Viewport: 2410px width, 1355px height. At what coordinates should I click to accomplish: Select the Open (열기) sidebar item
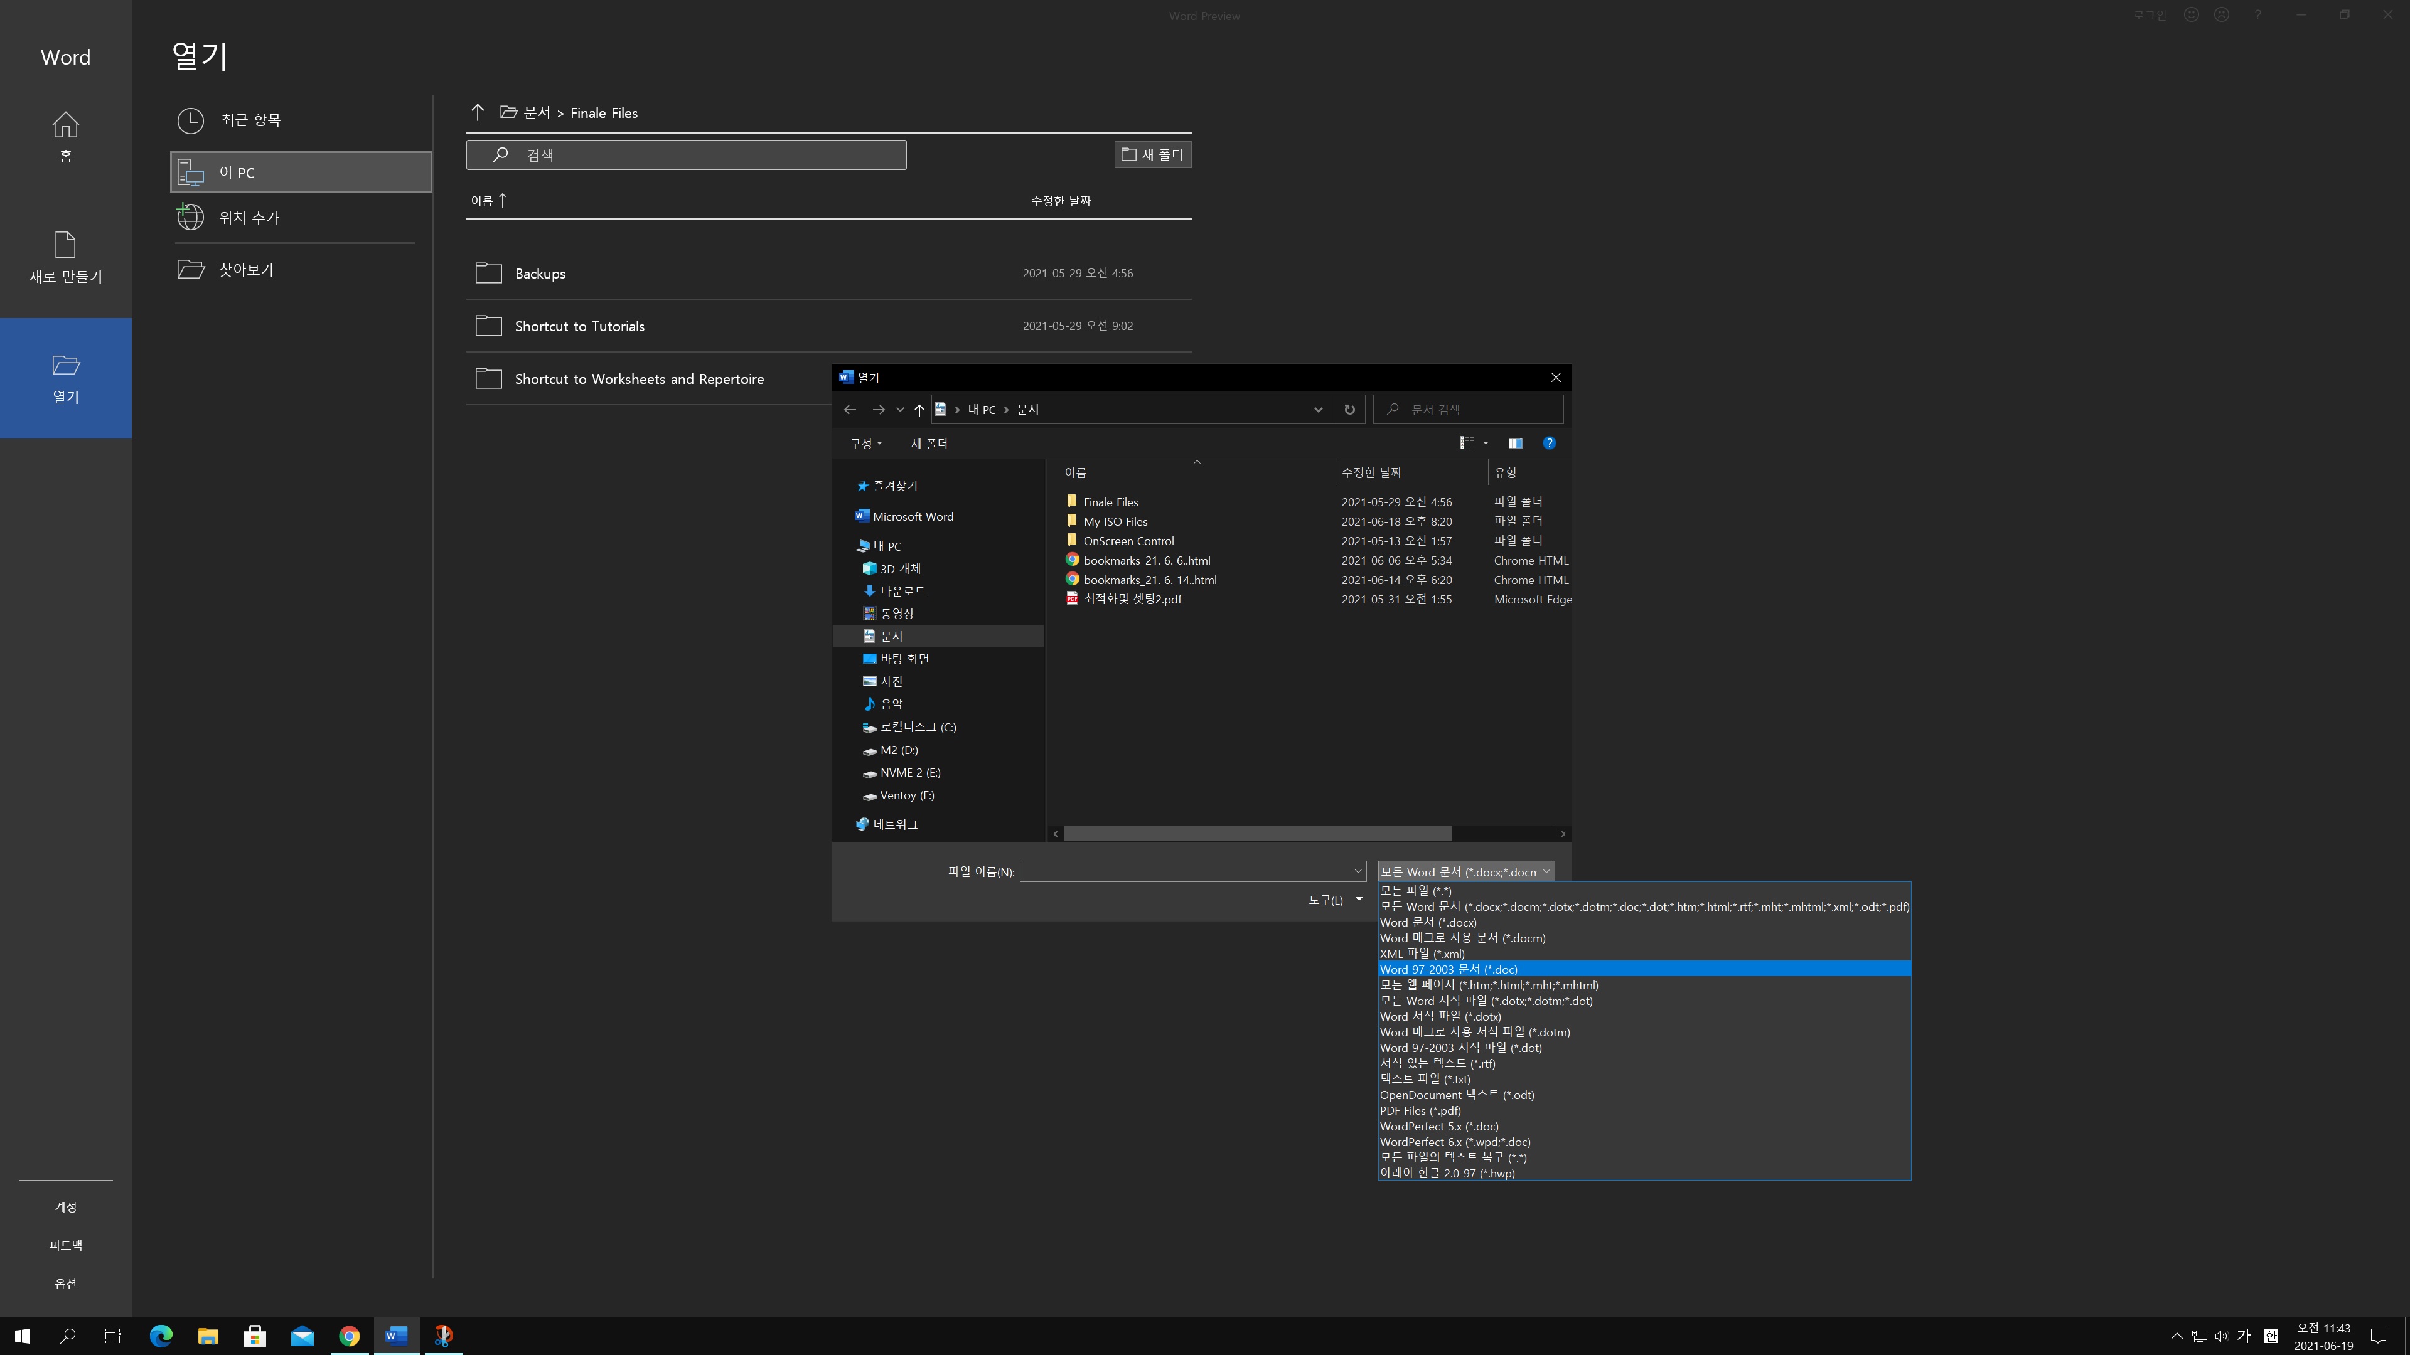65,378
